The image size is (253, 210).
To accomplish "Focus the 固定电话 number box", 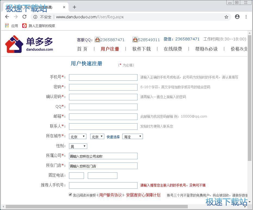I will coord(102,176).
